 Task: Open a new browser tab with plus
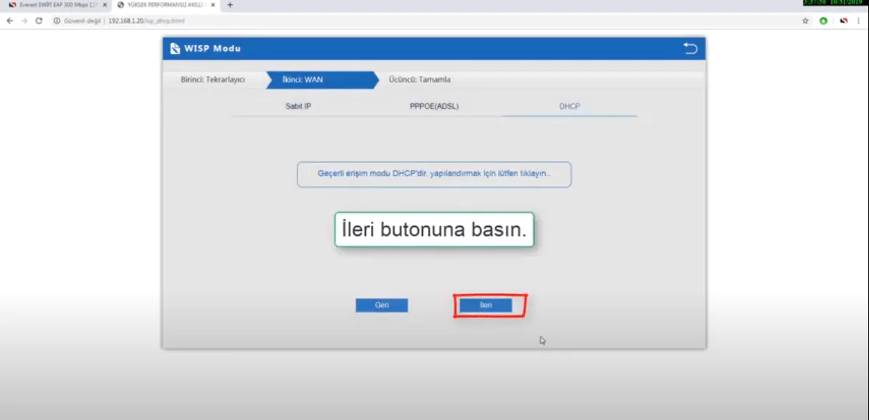click(230, 5)
